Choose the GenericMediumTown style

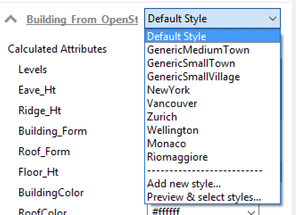[x=198, y=50]
